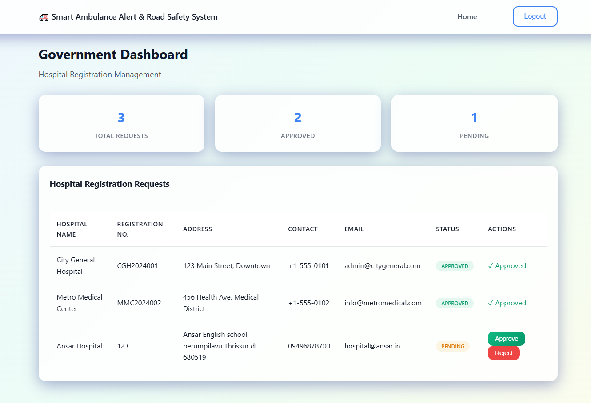
Task: Select the Pending stat card
Action: coord(474,123)
